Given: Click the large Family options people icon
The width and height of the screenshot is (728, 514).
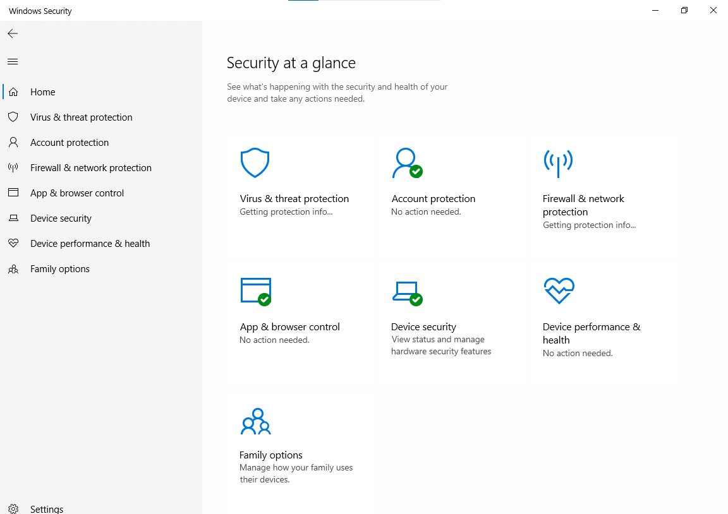Looking at the screenshot, I should tap(255, 421).
